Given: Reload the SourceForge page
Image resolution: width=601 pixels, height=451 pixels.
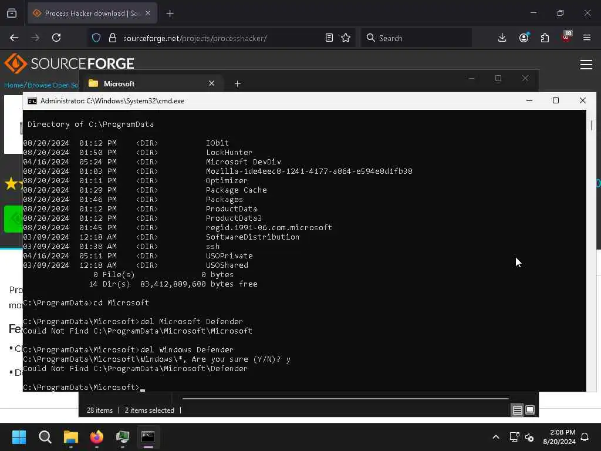Looking at the screenshot, I should [56, 38].
